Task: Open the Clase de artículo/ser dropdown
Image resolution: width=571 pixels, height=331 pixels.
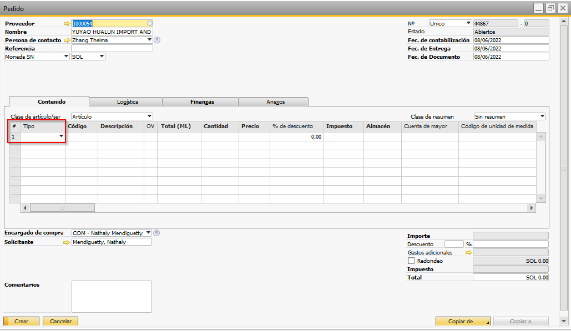Action: point(149,116)
